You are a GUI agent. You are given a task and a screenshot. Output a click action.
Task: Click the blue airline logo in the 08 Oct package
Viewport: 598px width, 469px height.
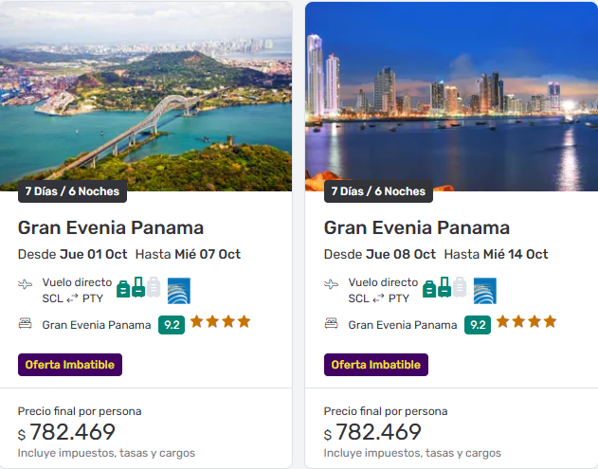tap(485, 290)
